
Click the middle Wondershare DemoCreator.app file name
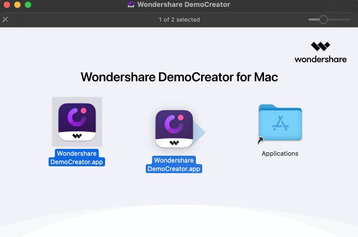(174, 164)
